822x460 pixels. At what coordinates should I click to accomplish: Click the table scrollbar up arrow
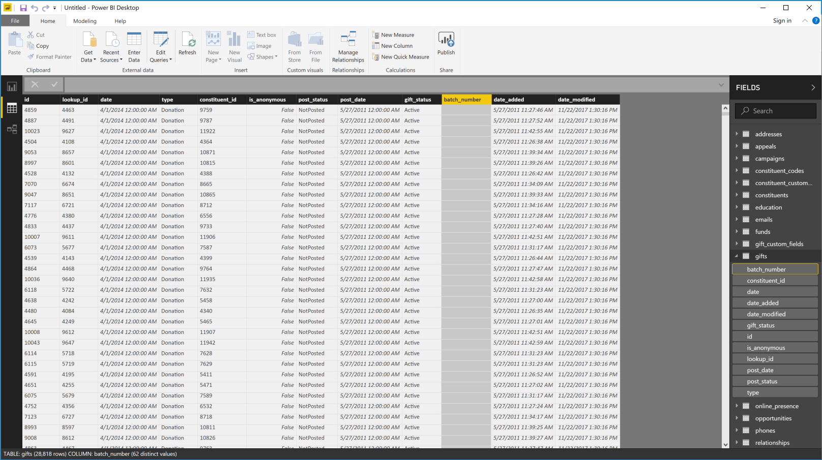click(x=725, y=108)
